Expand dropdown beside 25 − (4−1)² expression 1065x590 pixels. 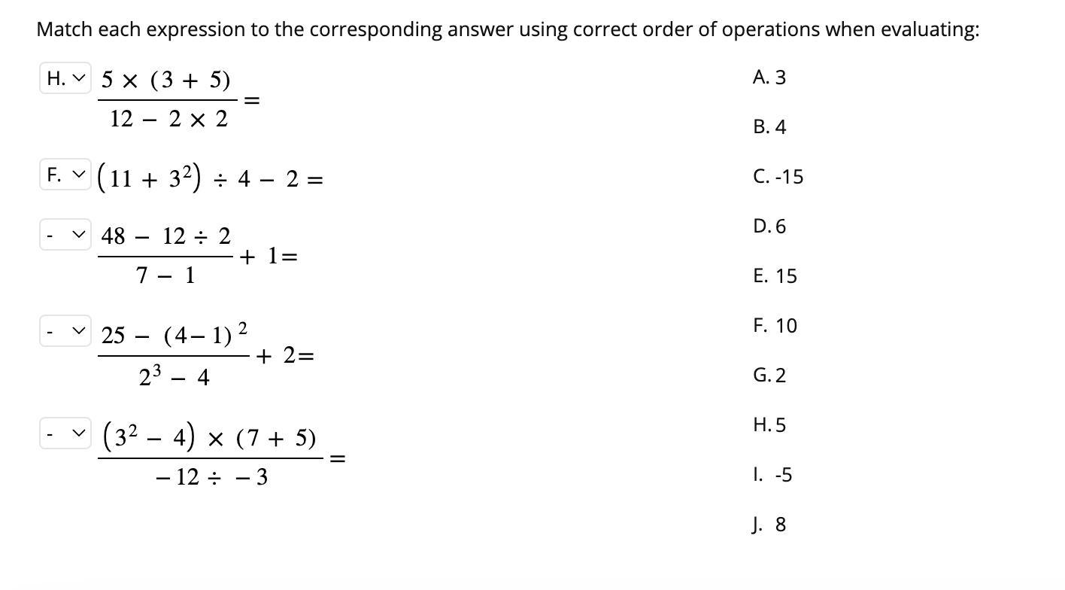point(65,331)
